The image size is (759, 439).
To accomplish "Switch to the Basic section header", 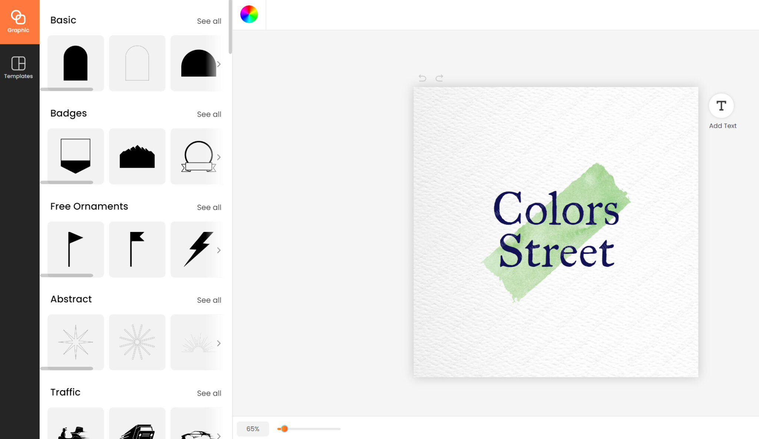I will [63, 20].
